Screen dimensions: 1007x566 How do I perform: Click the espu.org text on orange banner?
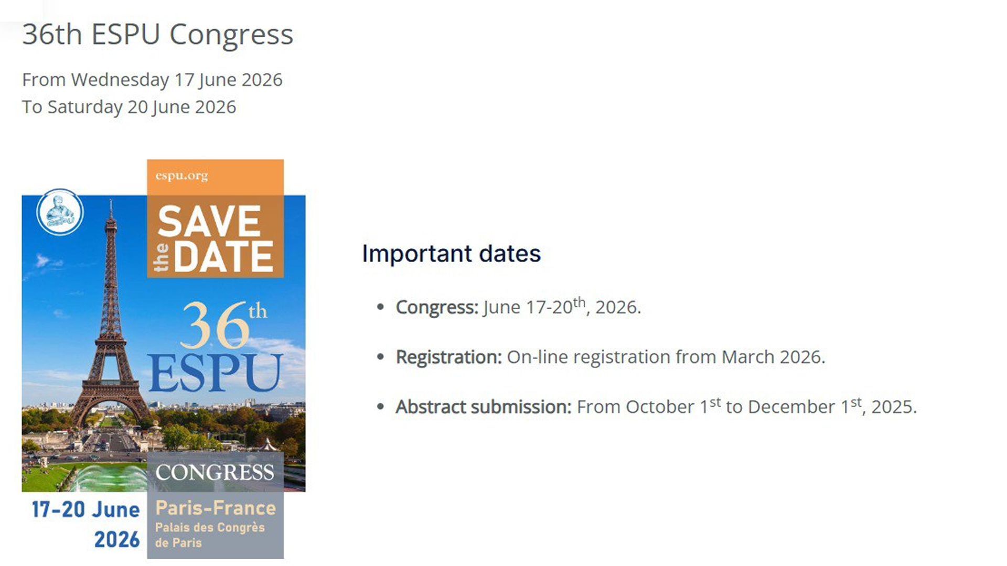coord(181,176)
